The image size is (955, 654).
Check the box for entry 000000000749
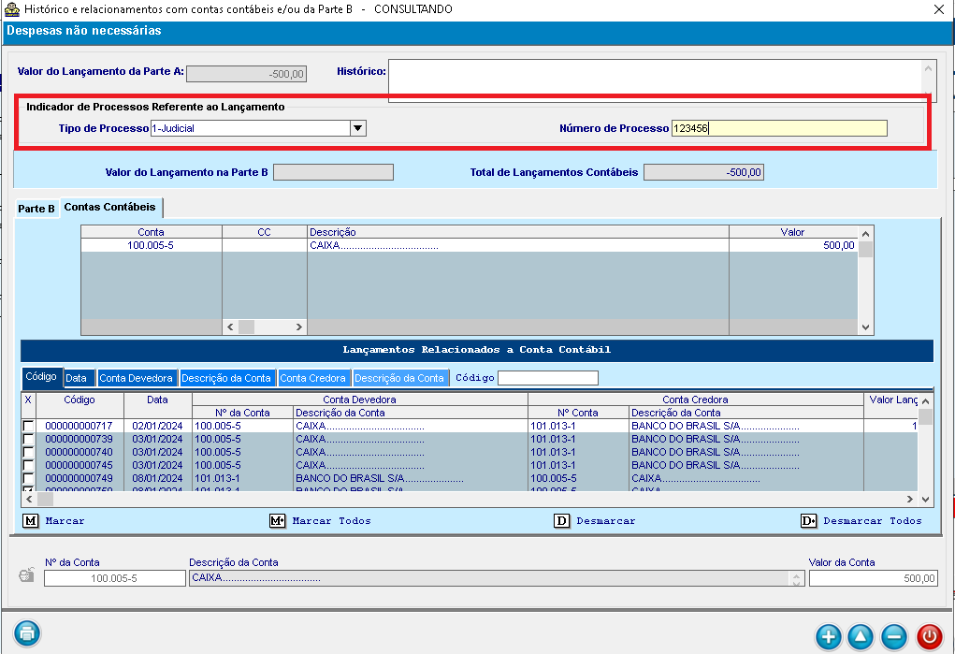point(28,478)
